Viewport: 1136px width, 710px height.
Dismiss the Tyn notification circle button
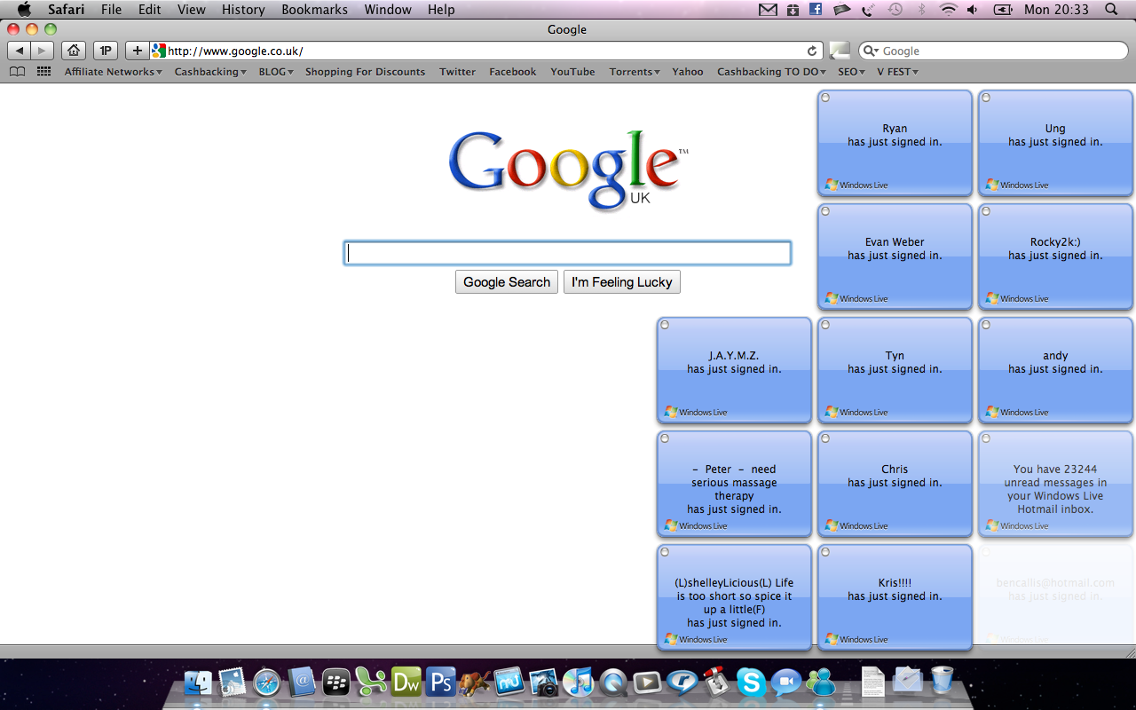[x=825, y=325]
